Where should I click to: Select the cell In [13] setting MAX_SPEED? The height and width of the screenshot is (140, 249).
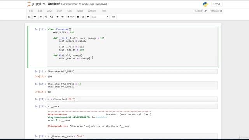click(132, 86)
